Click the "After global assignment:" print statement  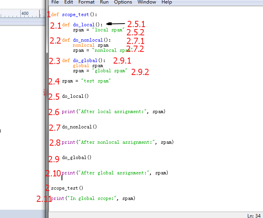pyautogui.click(x=114, y=173)
